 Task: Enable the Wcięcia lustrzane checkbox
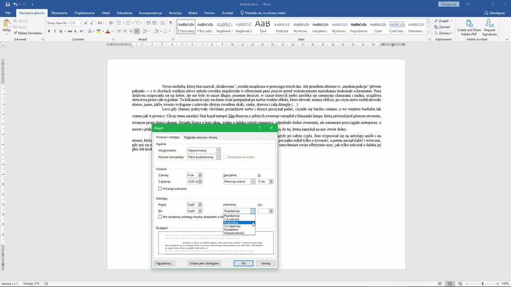coord(160,189)
